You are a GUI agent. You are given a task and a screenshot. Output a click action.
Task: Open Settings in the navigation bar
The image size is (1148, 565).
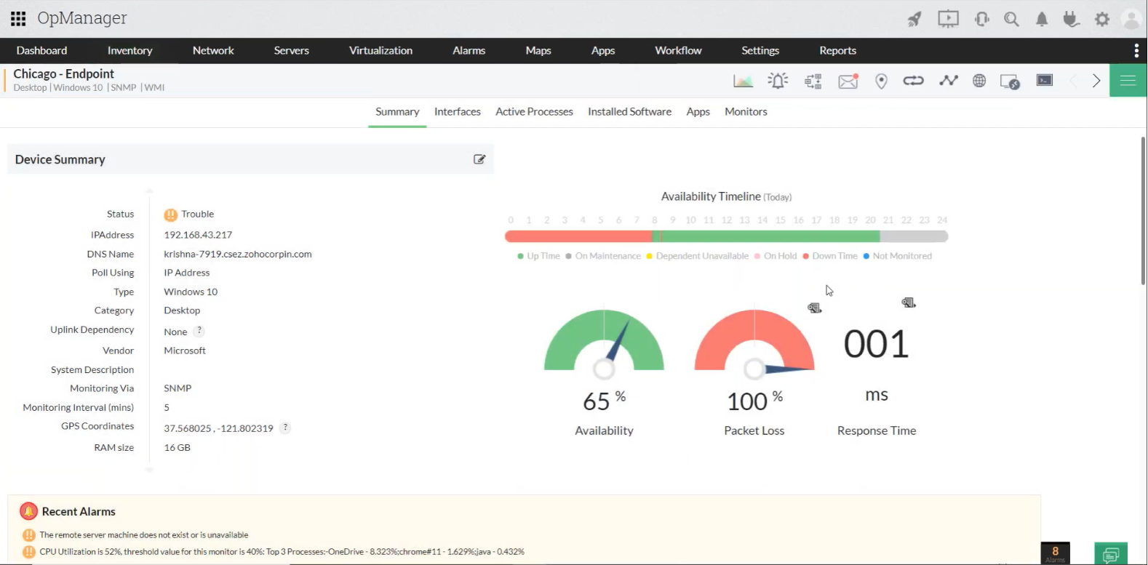(x=760, y=50)
